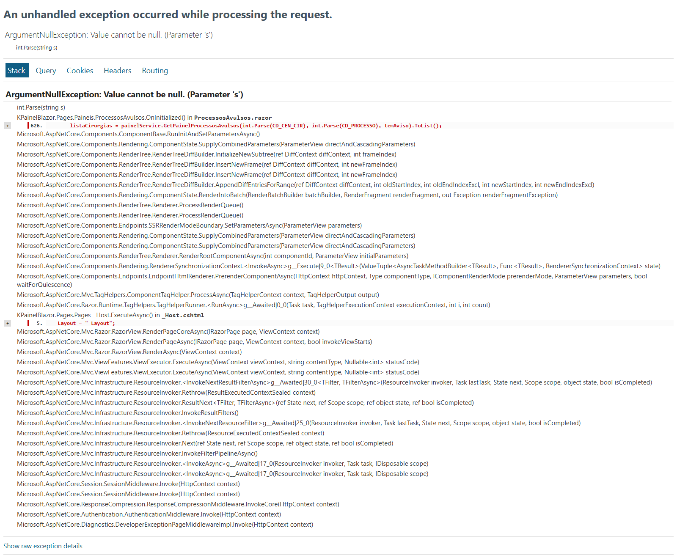Click the AuthenticationMiddleware.Invoke stack frame
This screenshot has height=558, width=677.
pos(149,514)
